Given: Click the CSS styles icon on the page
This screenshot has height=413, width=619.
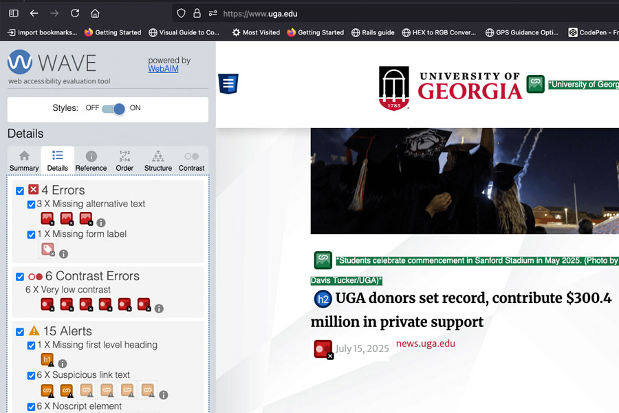Looking at the screenshot, I should point(228,84).
